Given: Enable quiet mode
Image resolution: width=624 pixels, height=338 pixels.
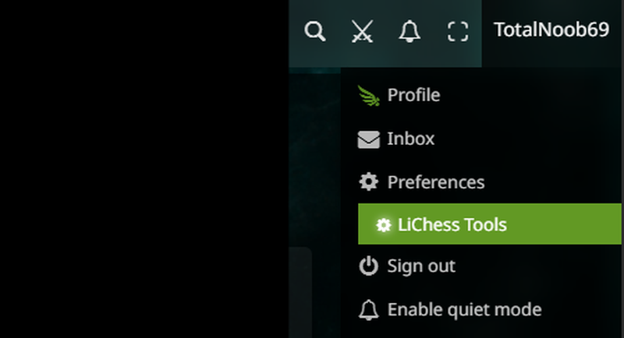Looking at the screenshot, I should 464,309.
